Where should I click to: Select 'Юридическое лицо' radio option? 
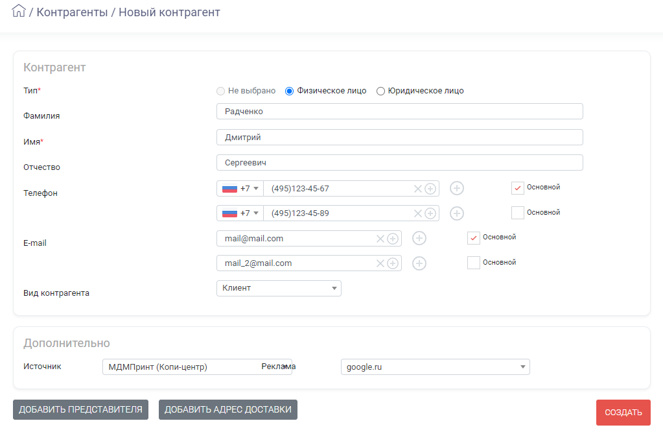click(380, 91)
